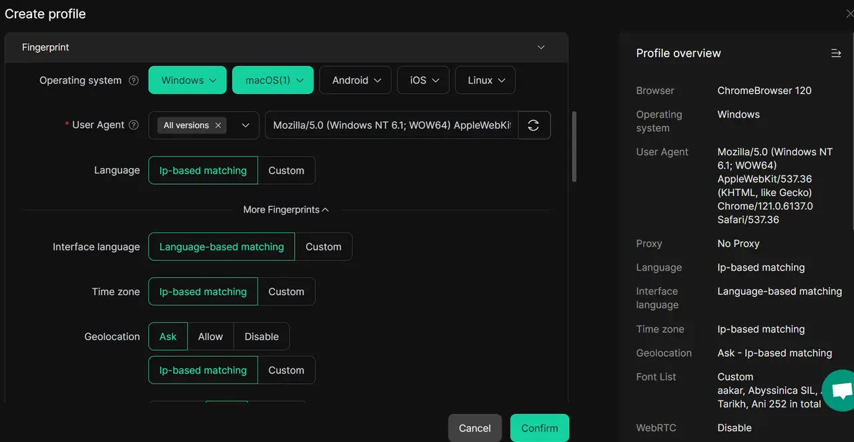Screen dimensions: 854x442
Task: Click the Operating system help icon
Action: pos(133,81)
